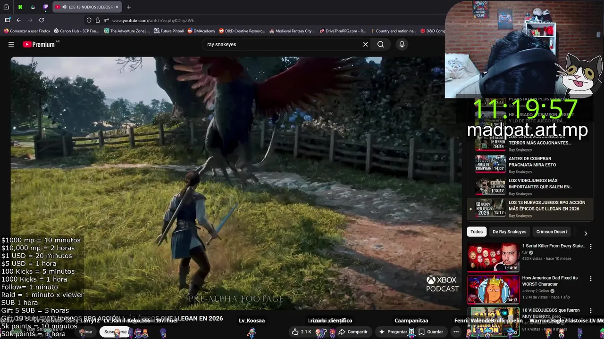604x339 pixels.
Task: Open a new browser tab
Action: coord(129,7)
